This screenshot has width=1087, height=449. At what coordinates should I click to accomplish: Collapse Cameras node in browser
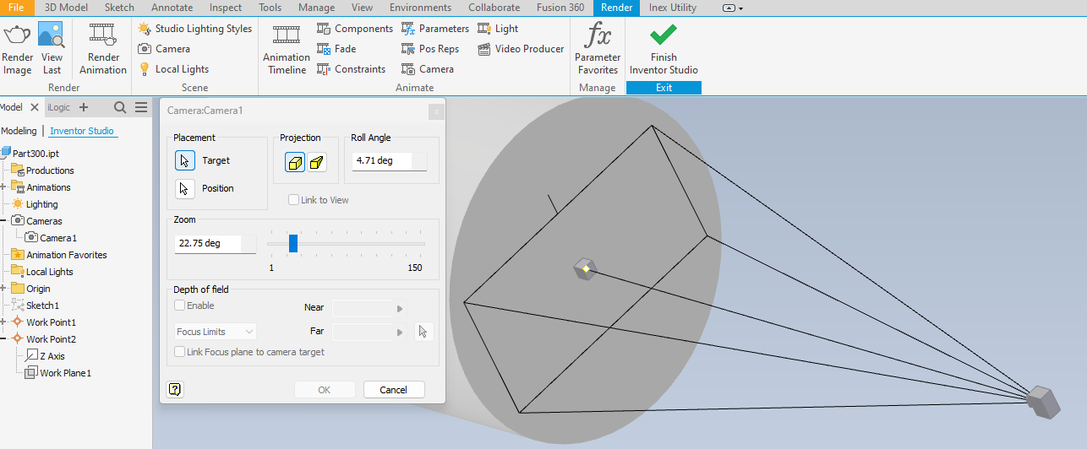coord(3,221)
